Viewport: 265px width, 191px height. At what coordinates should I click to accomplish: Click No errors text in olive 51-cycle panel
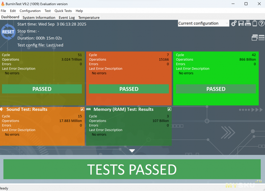pos(12,73)
